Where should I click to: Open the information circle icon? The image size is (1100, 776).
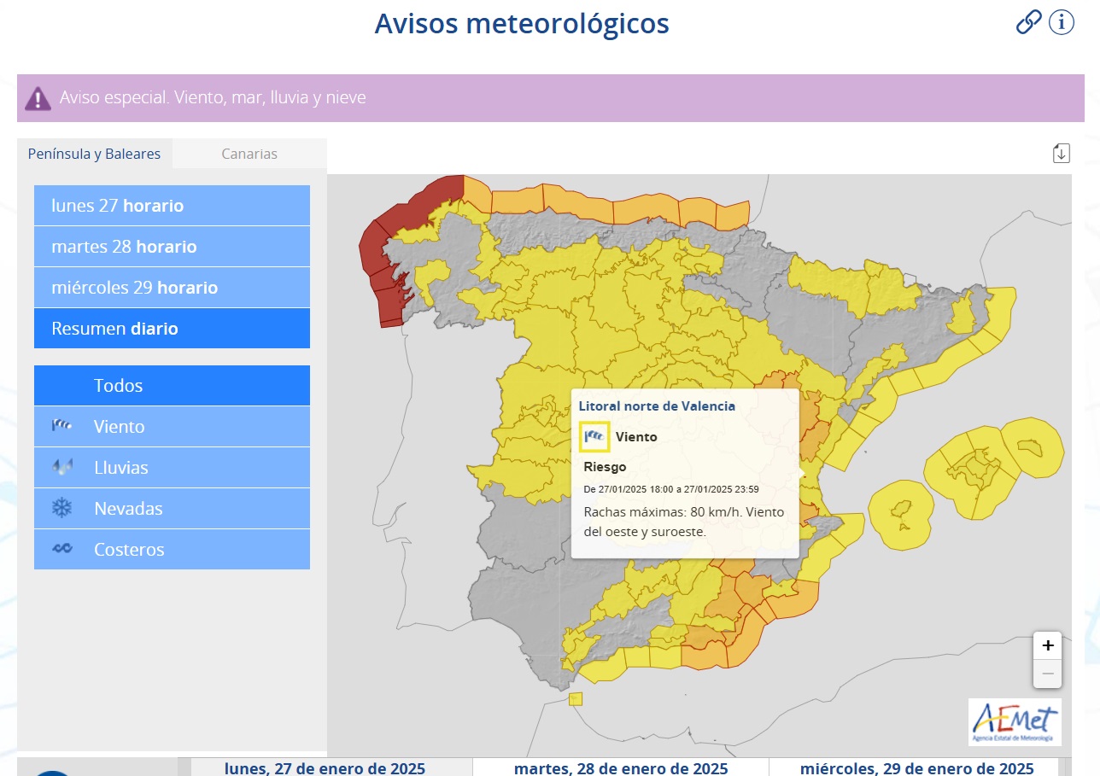(x=1061, y=22)
